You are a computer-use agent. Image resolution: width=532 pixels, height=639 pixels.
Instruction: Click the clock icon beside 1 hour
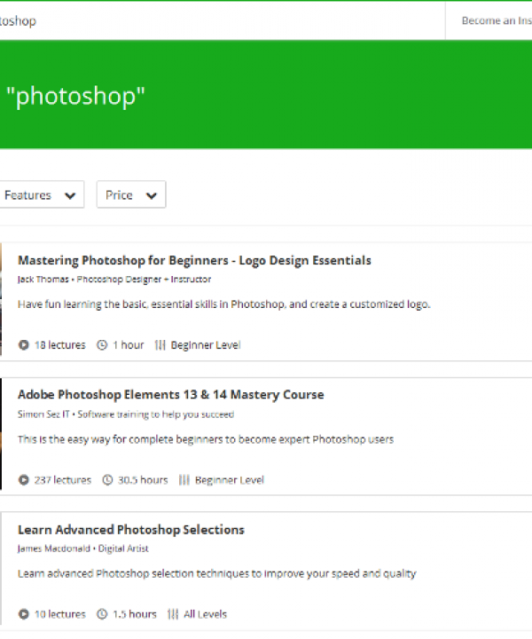coord(102,345)
